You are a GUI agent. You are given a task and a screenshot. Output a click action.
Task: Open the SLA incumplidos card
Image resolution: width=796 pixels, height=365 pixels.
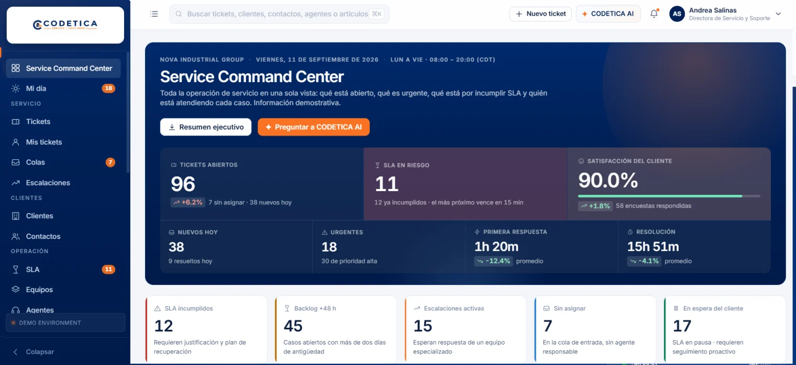206,329
